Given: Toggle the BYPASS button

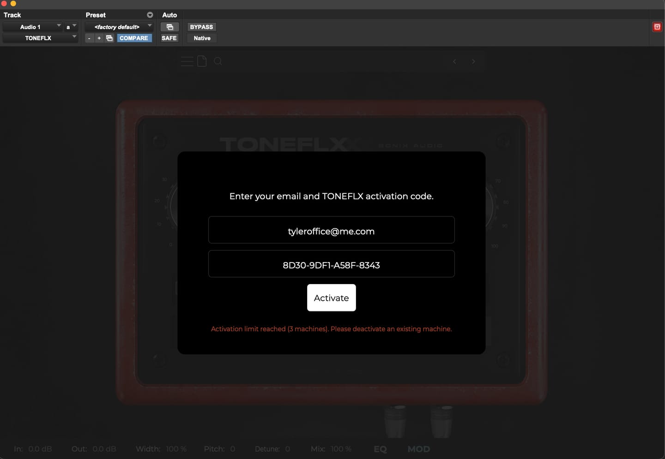Looking at the screenshot, I should click(x=201, y=27).
